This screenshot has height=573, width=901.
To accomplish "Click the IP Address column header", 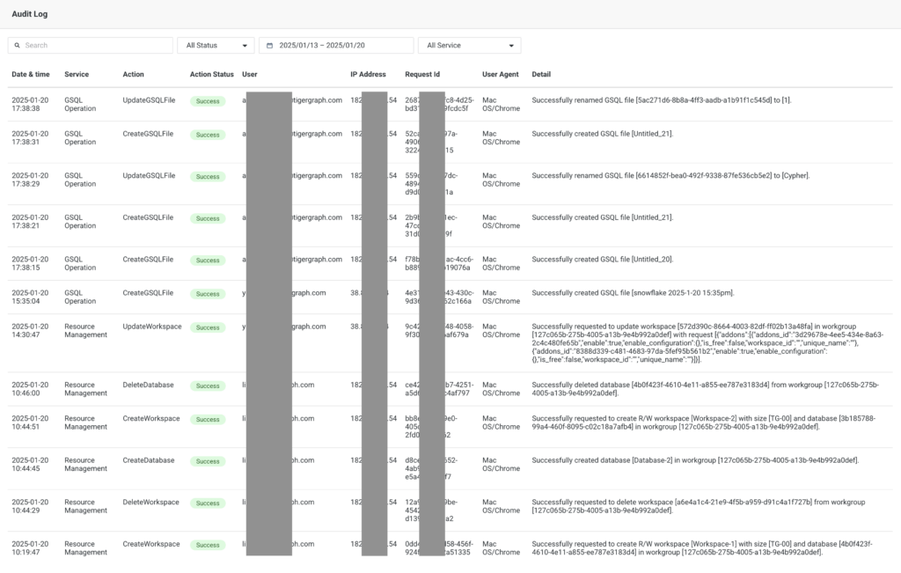I will (x=369, y=74).
